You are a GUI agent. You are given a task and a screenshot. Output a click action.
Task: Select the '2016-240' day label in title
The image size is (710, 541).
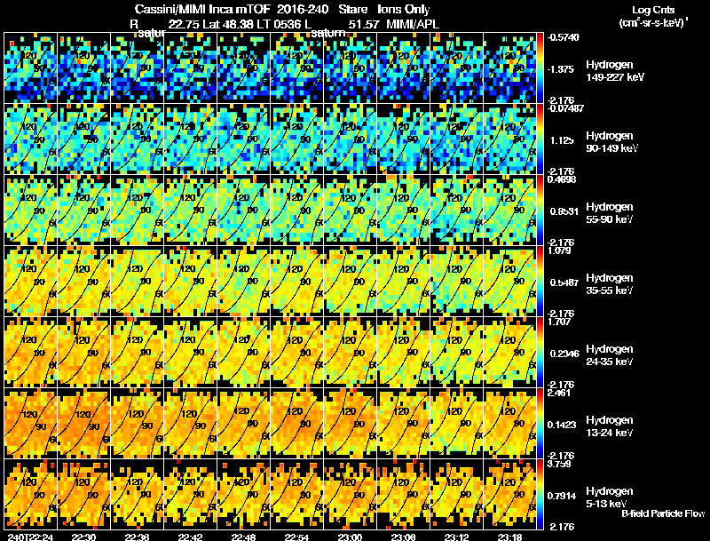click(x=302, y=9)
